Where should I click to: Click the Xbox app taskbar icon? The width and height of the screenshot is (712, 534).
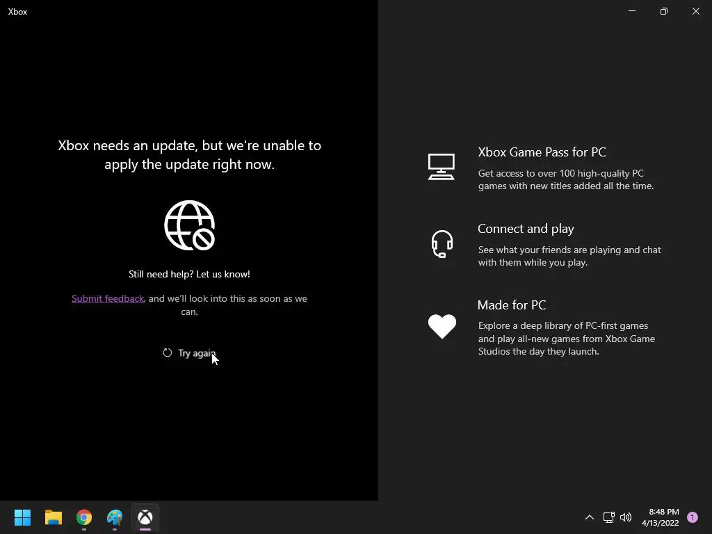[145, 517]
